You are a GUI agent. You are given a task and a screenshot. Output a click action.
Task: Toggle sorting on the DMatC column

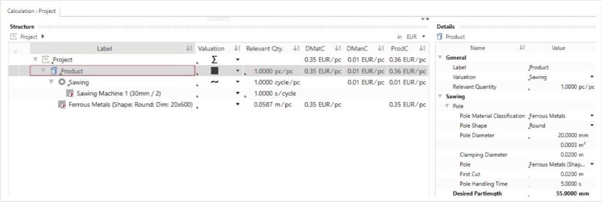pos(338,48)
